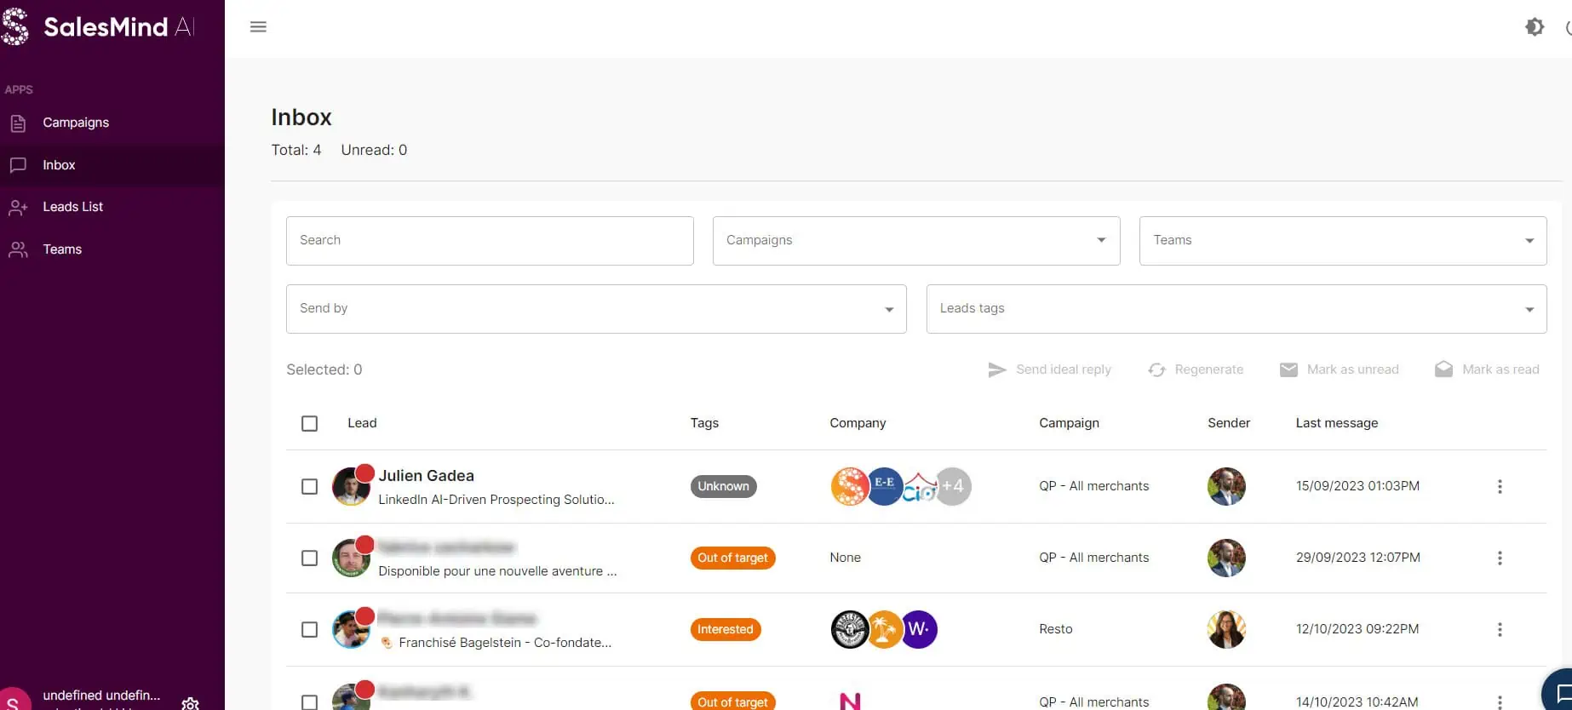Check the checkbox for 14/10/2023 row

(310, 702)
